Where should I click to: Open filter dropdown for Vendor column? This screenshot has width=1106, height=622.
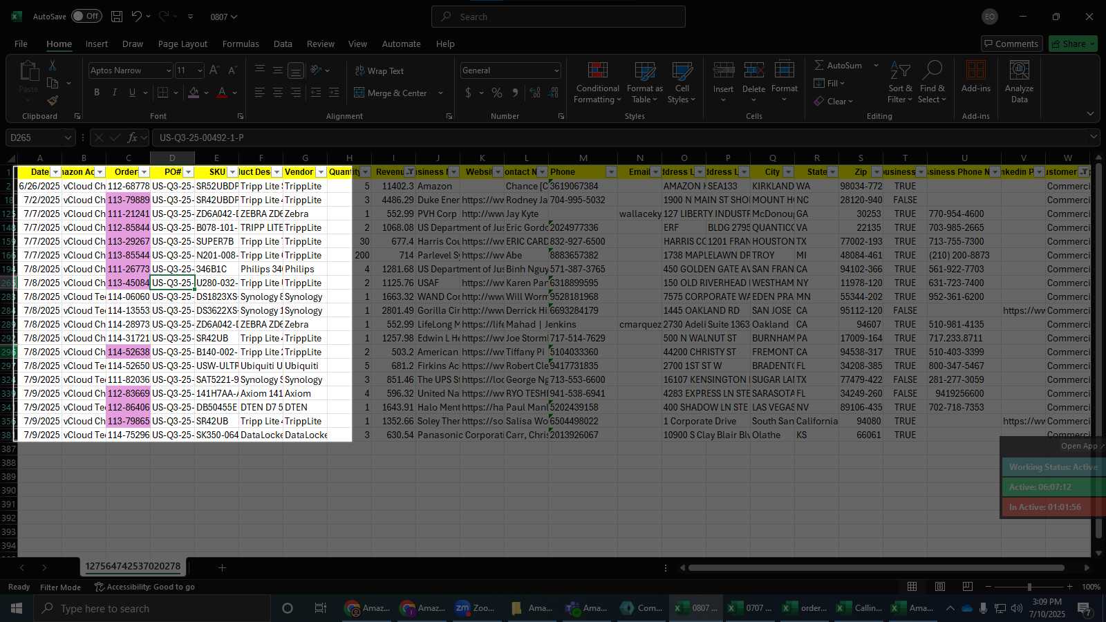pos(321,172)
